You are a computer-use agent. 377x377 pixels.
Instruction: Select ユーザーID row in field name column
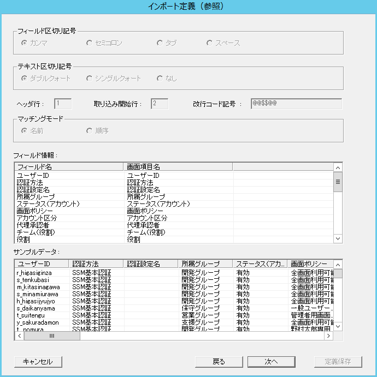[x=33, y=176]
